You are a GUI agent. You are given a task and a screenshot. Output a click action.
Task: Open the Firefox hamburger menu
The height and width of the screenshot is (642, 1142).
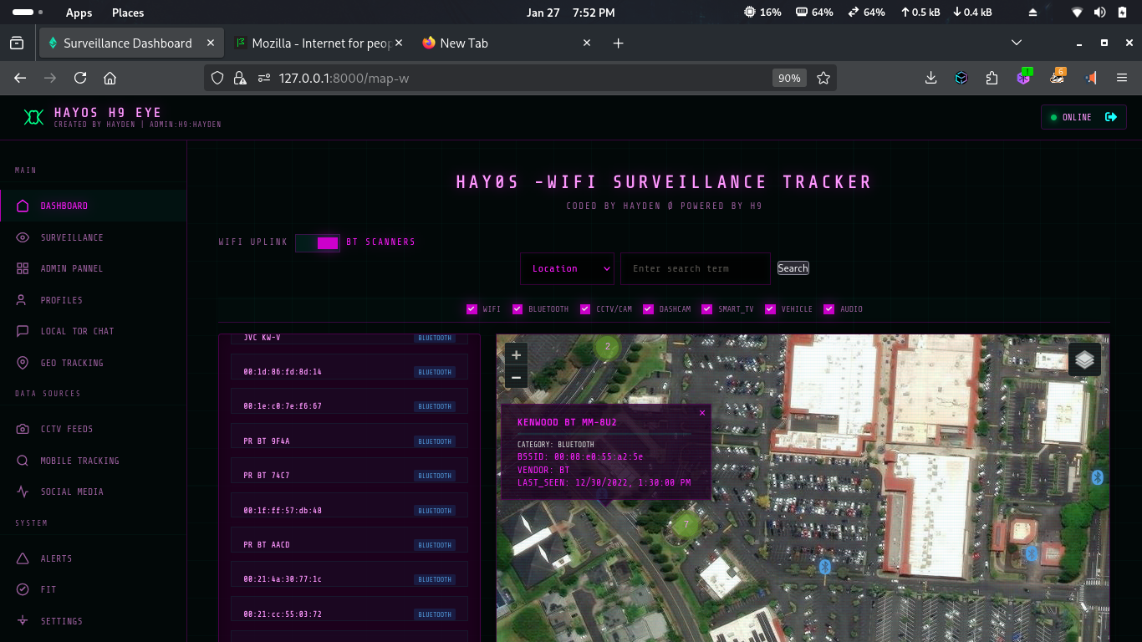pos(1122,78)
